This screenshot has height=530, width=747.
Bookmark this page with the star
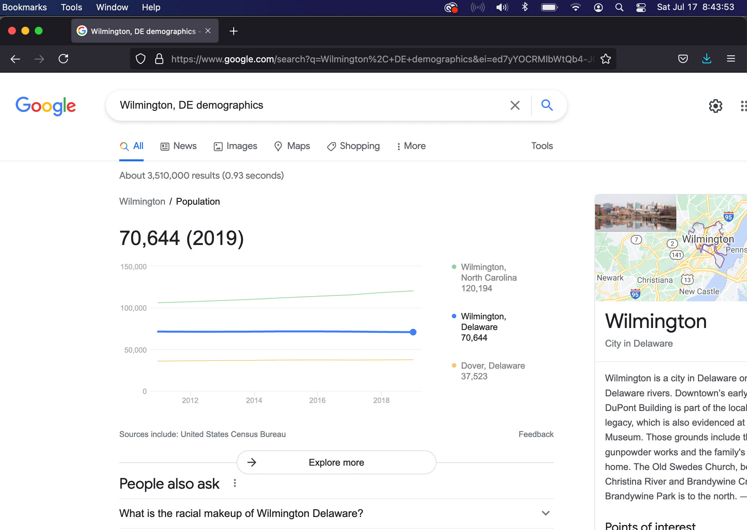pyautogui.click(x=606, y=59)
